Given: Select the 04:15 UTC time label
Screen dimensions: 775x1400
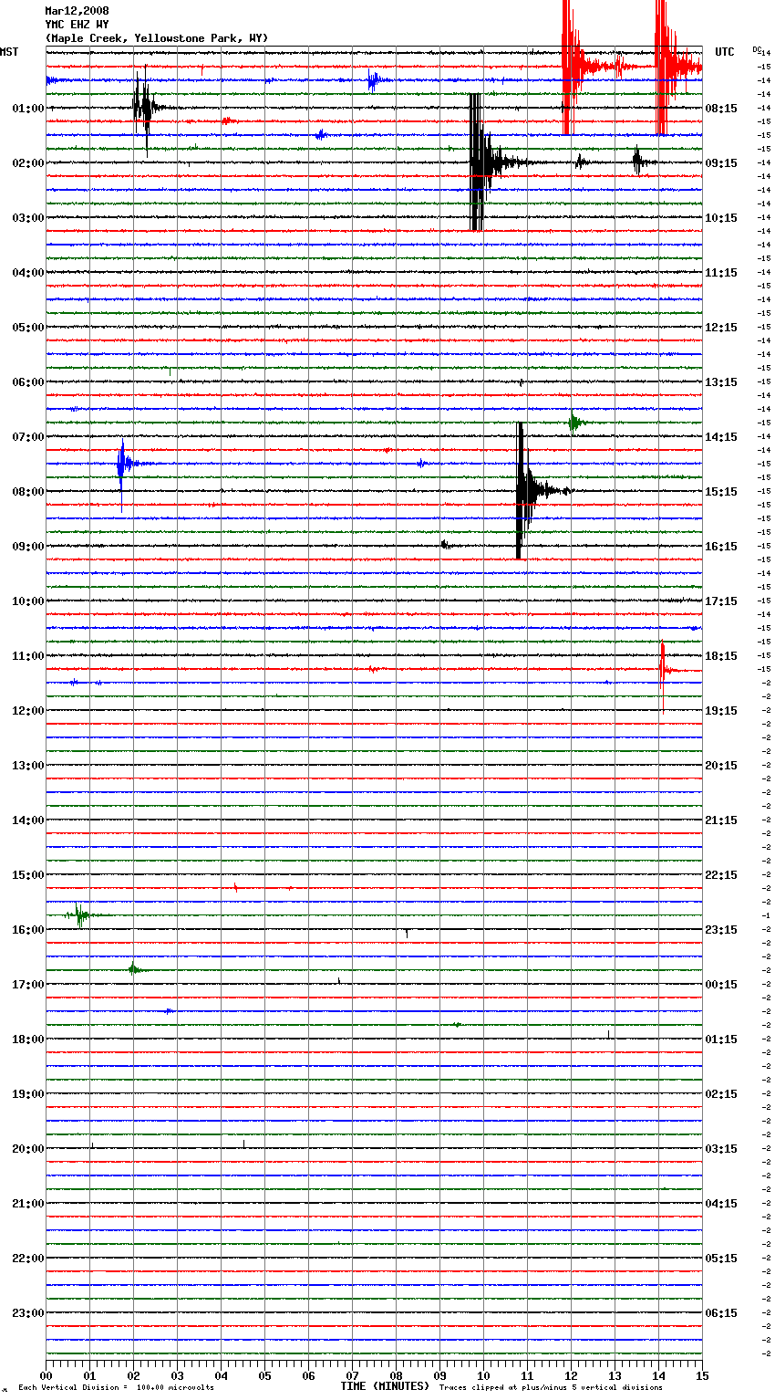Looking at the screenshot, I should 721,1204.
